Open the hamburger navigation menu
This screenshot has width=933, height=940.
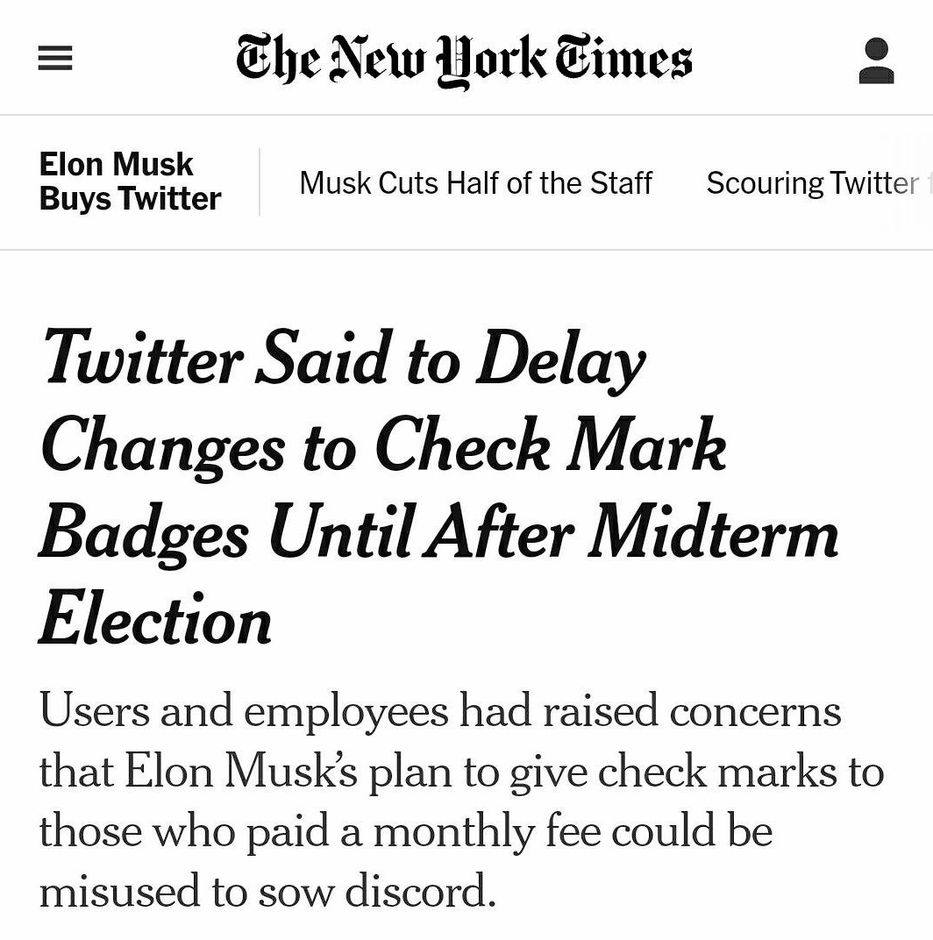54,59
